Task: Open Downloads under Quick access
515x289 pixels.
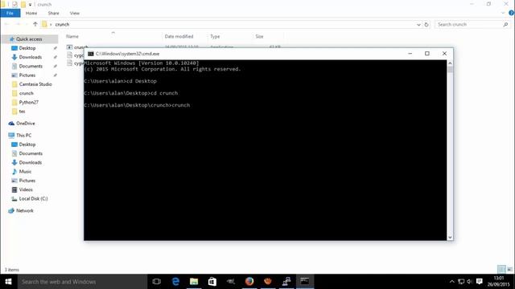Action: click(x=30, y=57)
